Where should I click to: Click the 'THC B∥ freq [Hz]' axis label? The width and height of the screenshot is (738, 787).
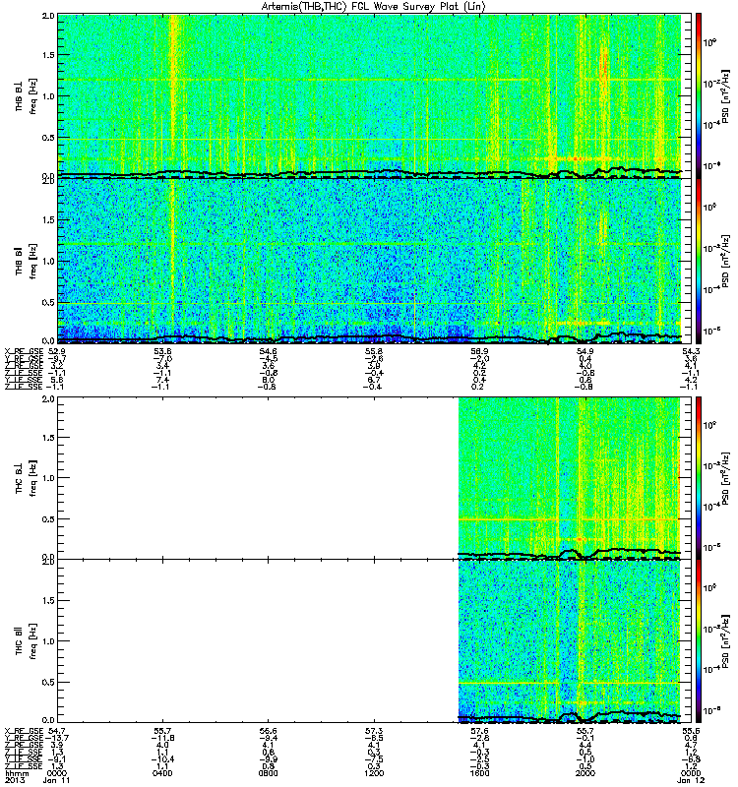(x=26, y=641)
